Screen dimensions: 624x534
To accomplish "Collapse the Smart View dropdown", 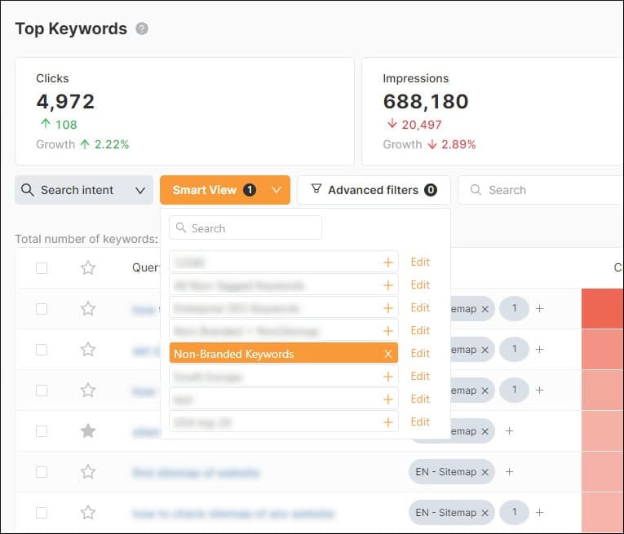I will tap(225, 190).
